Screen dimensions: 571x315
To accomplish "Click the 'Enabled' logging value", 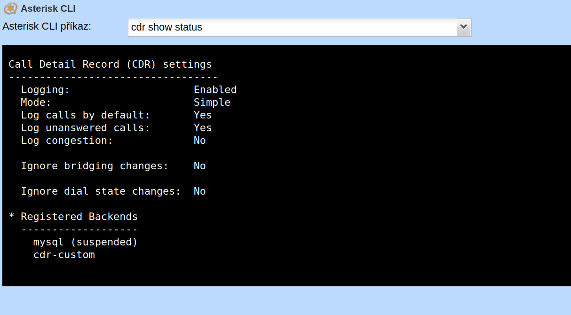I will (215, 90).
